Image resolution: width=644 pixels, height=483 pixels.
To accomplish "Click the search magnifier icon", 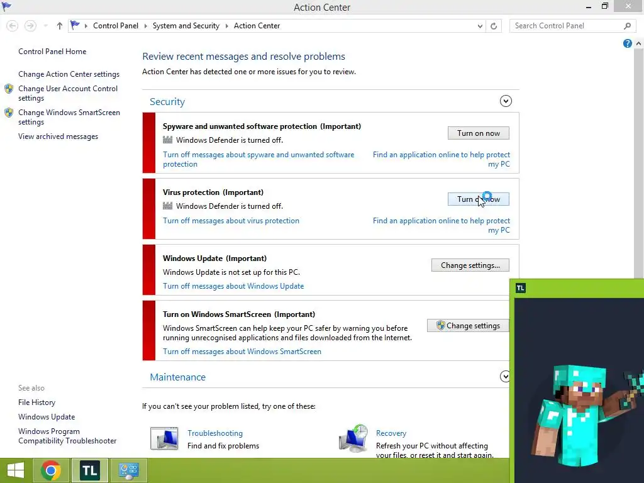I will click(627, 26).
